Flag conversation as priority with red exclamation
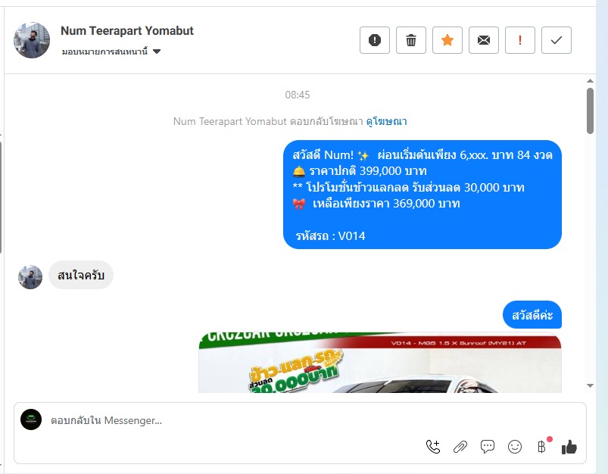 520,40
